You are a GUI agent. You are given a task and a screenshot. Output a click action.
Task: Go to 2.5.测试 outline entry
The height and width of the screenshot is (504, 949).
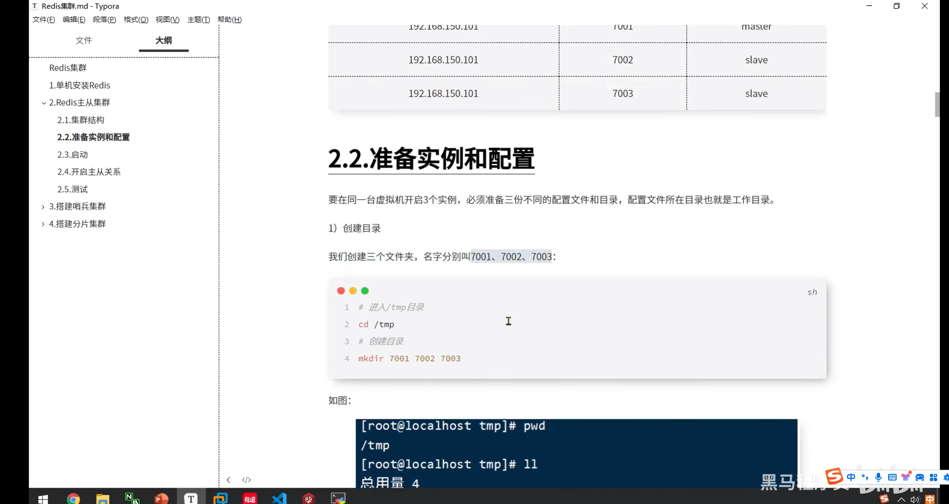pyautogui.click(x=73, y=189)
